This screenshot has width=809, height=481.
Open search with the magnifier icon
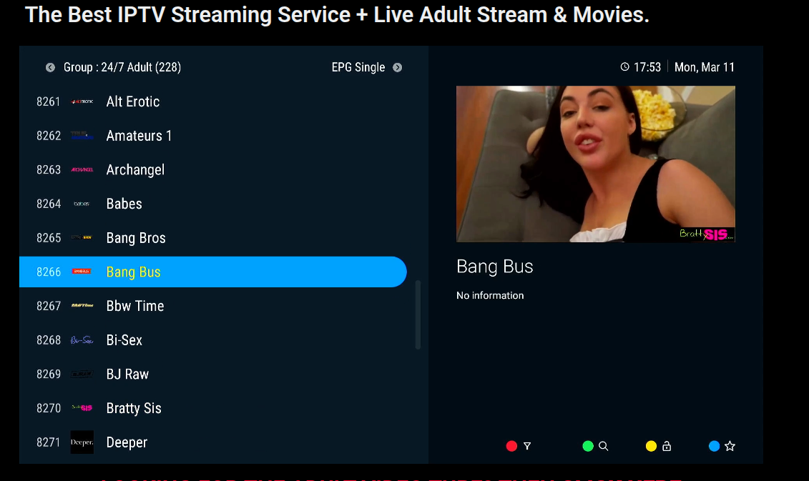pyautogui.click(x=603, y=446)
